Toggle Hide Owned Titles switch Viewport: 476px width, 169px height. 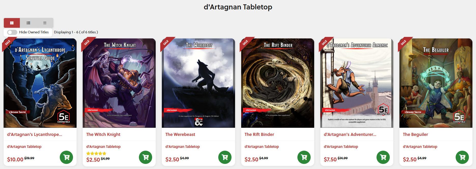pyautogui.click(x=12, y=32)
